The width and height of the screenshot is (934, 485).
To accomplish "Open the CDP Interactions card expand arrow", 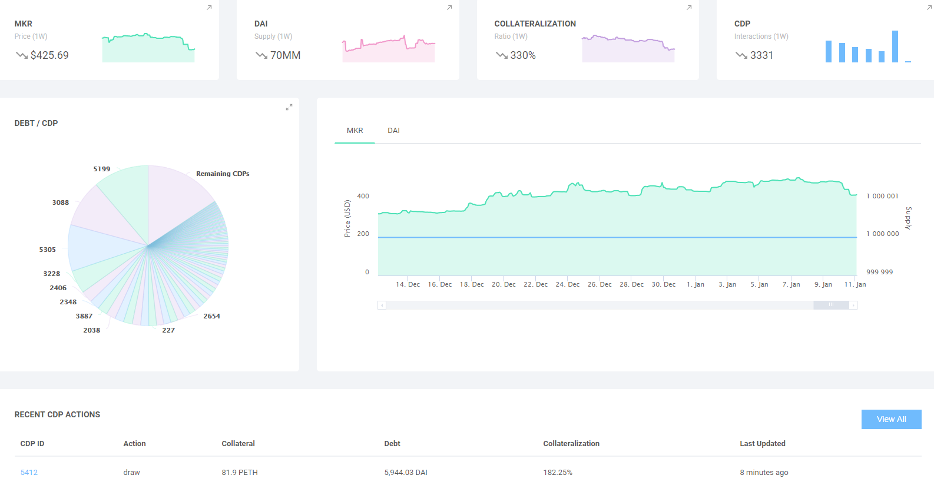I will [x=929, y=8].
